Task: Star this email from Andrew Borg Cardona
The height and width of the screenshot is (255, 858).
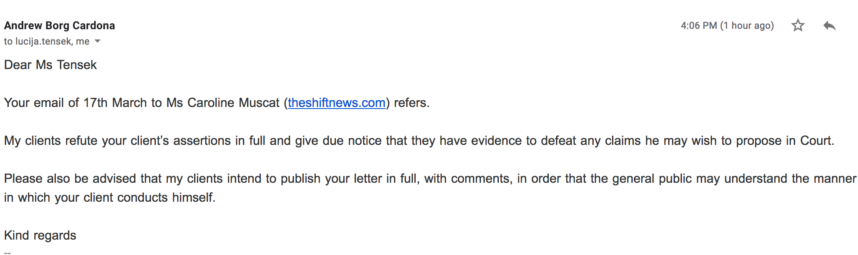Action: [798, 26]
